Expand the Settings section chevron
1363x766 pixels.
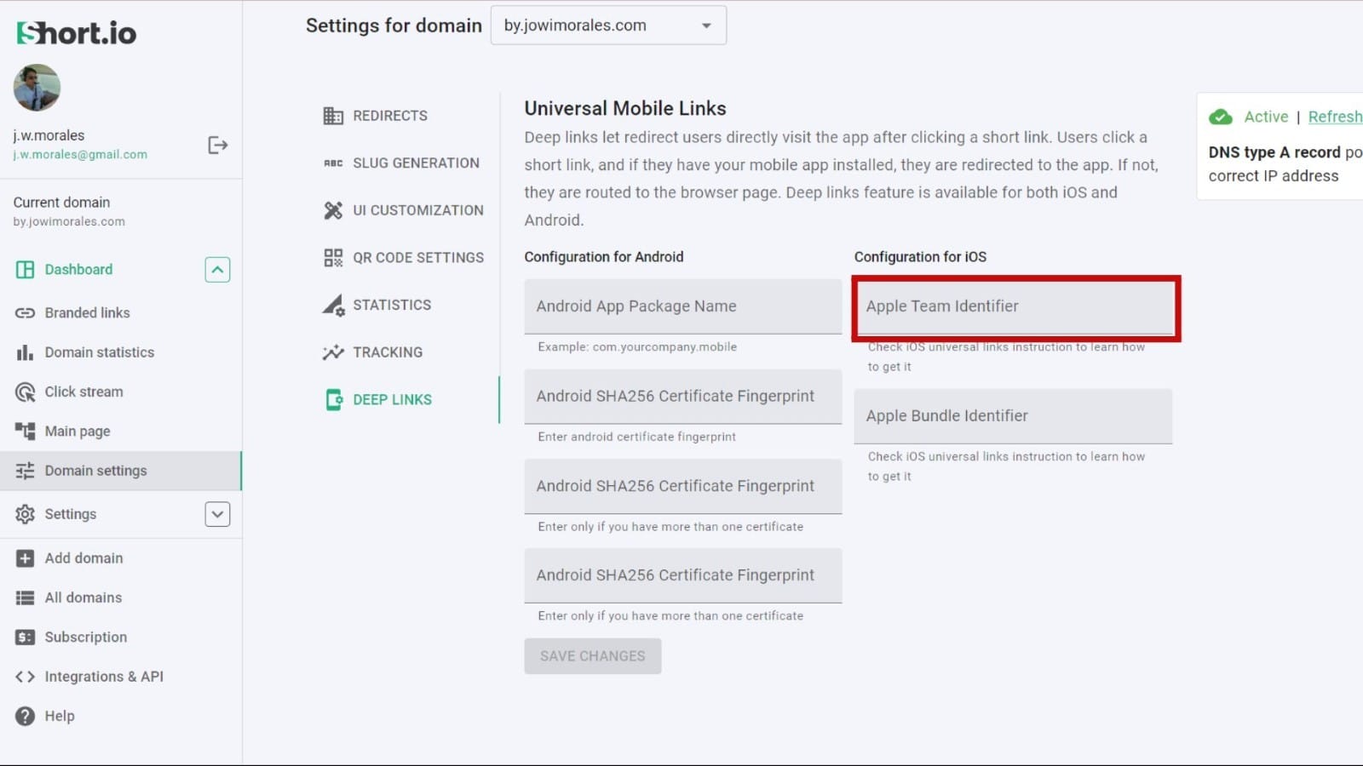click(x=217, y=514)
